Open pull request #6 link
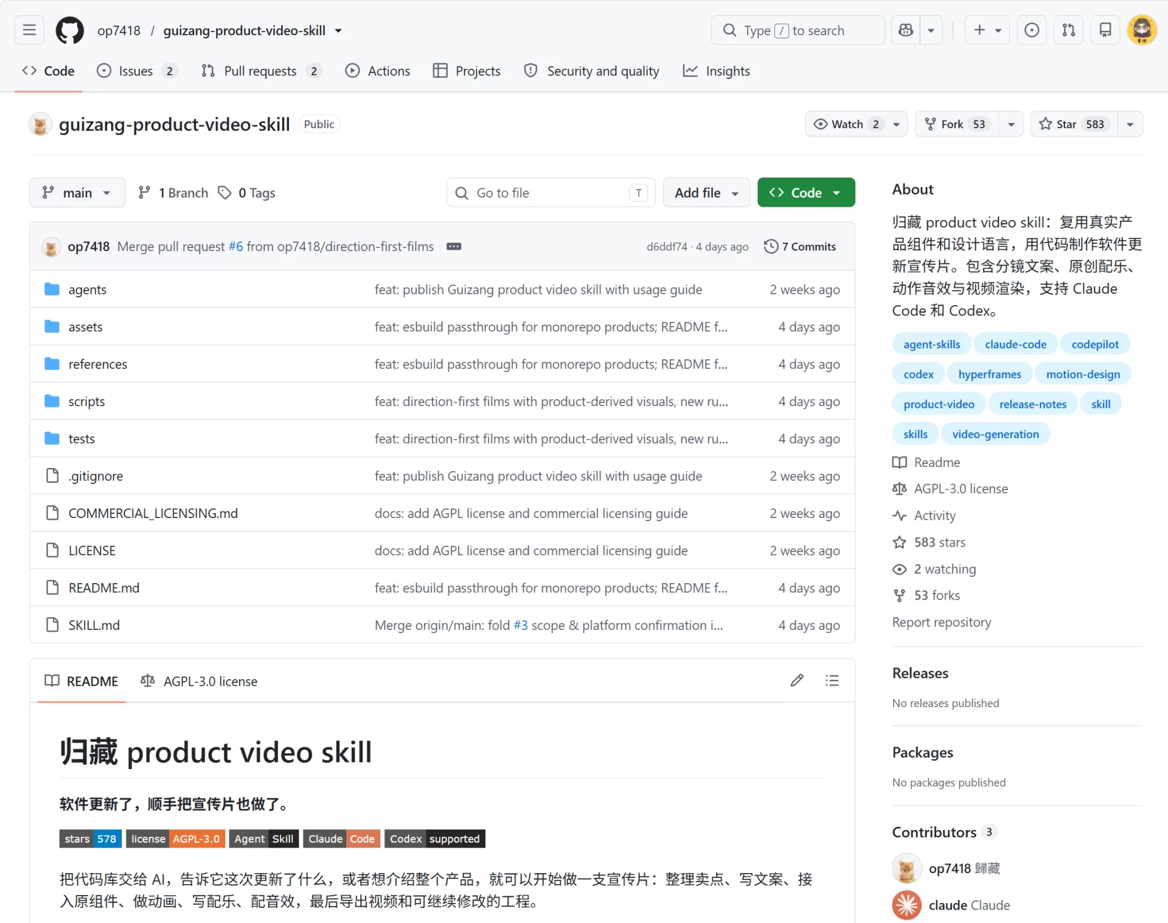1168x923 pixels. coord(235,246)
